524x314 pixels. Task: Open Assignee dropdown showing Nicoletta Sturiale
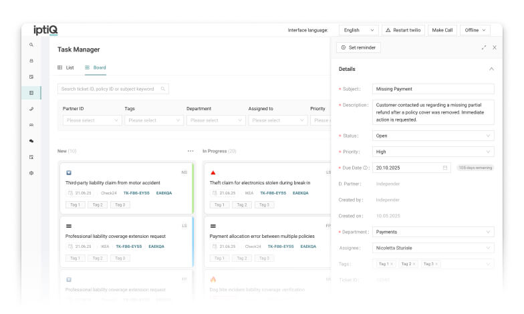433,248
